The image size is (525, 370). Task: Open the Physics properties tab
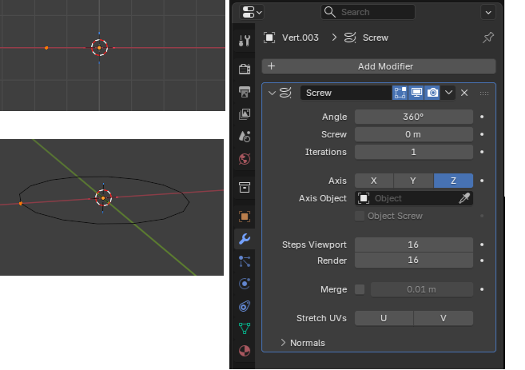point(245,283)
